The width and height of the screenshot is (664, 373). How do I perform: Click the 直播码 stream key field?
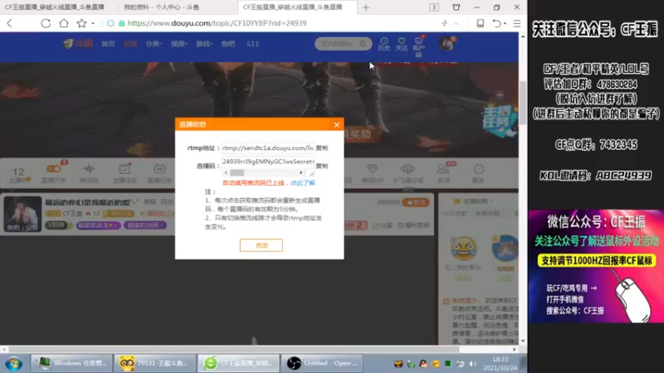(x=267, y=162)
